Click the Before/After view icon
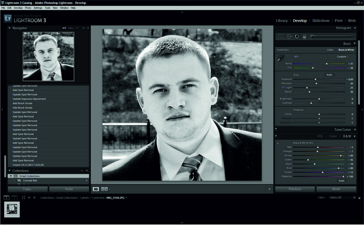This screenshot has height=225, width=364. 104,189
